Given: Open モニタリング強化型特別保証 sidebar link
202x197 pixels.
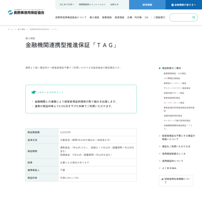Looking at the screenshot, I should pyautogui.click(x=177, y=121).
